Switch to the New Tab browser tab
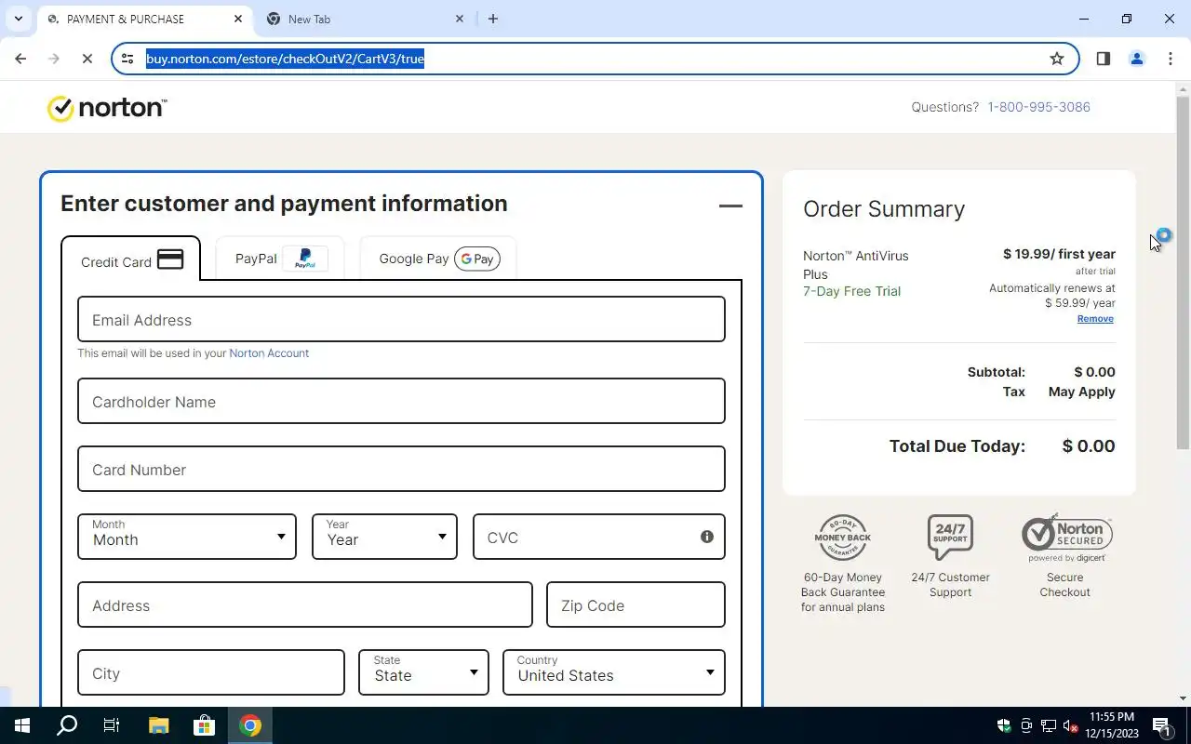This screenshot has height=744, width=1191. tap(365, 19)
